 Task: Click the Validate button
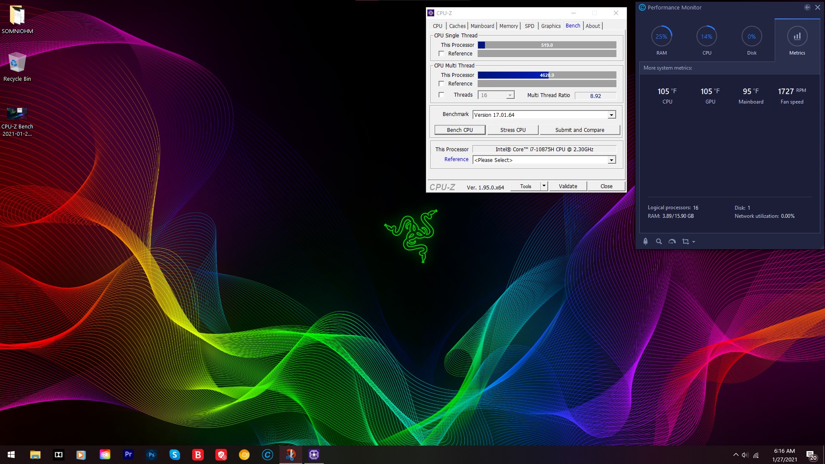pyautogui.click(x=568, y=186)
